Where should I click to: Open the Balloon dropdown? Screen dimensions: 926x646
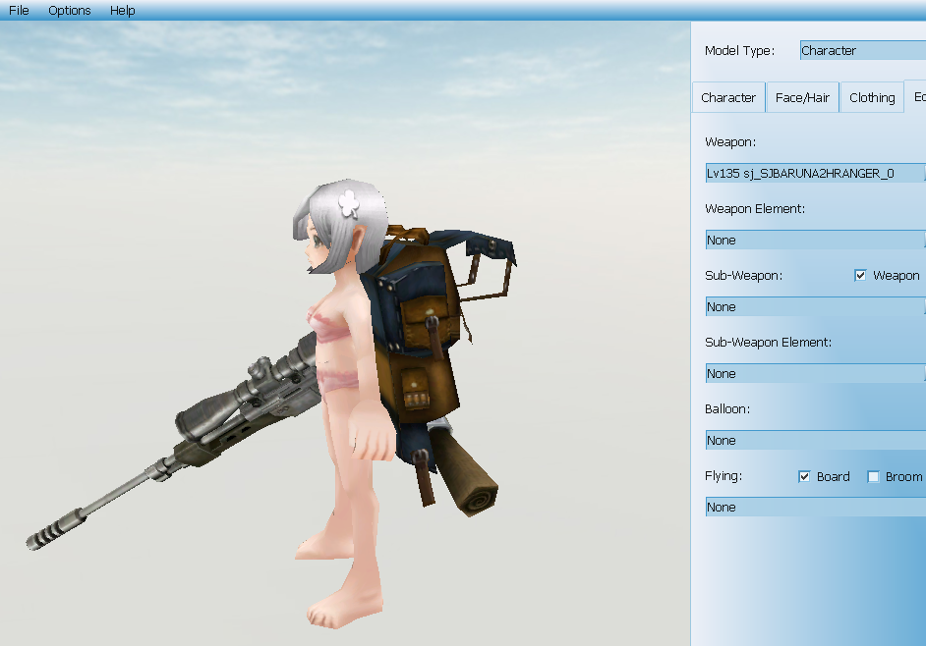click(x=815, y=441)
